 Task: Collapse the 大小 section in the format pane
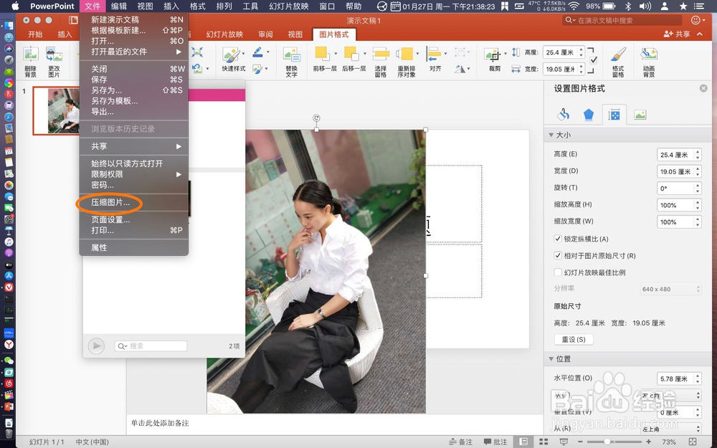(x=552, y=135)
